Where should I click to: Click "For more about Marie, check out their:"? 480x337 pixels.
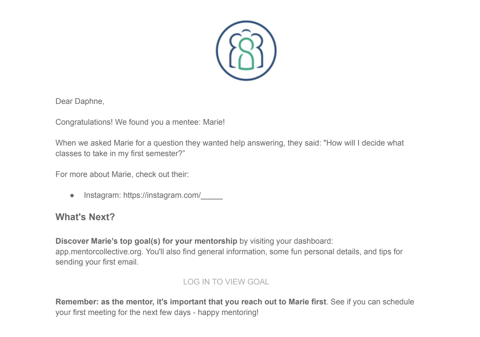point(122,174)
